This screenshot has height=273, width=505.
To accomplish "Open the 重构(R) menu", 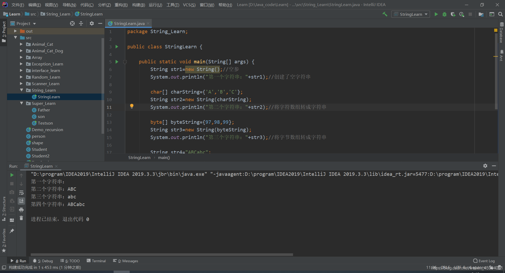I will pos(121,5).
